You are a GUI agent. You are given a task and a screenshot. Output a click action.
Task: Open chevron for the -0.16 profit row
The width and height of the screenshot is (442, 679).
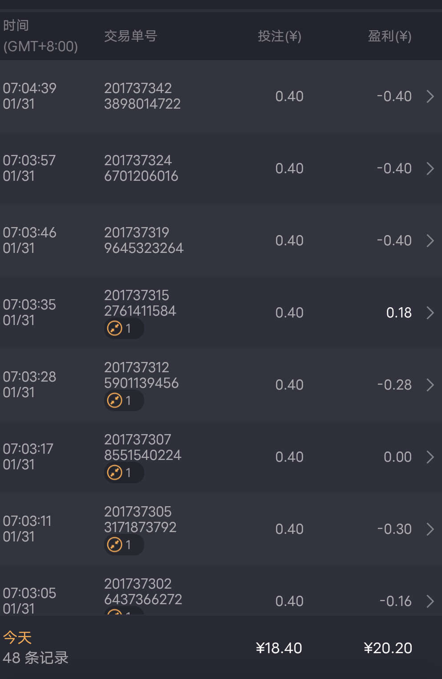pos(430,602)
